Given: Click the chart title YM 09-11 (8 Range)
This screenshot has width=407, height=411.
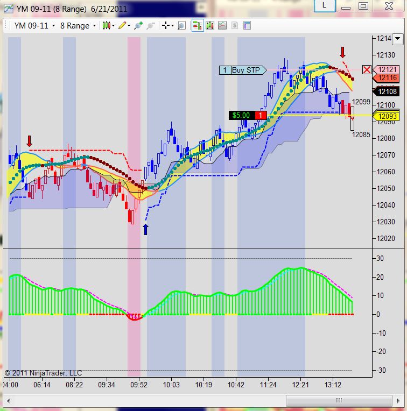Looking at the screenshot, I should [x=51, y=9].
